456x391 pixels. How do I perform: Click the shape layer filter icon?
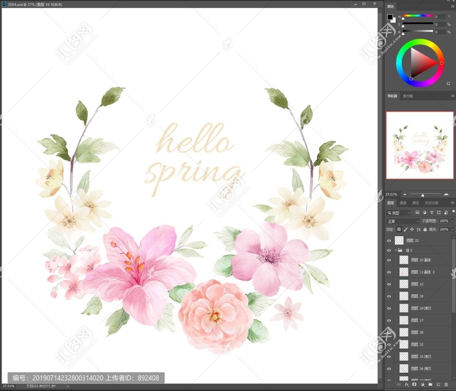click(439, 213)
